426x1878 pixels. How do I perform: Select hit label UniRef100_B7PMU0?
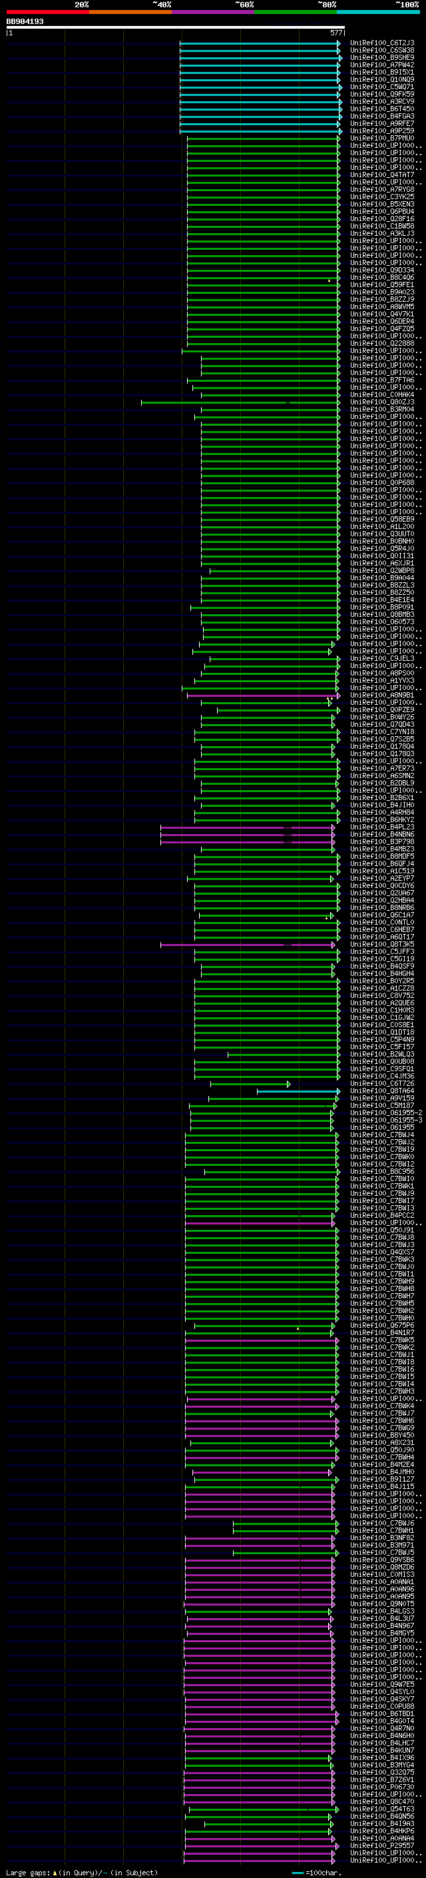tap(382, 139)
